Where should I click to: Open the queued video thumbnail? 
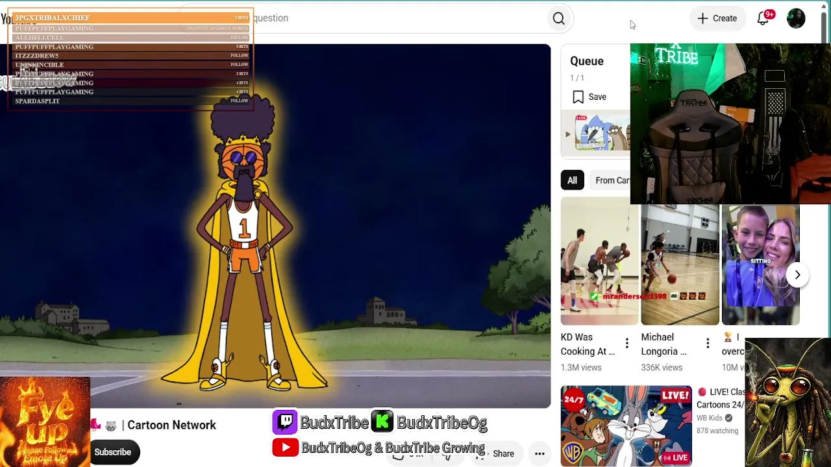602,134
